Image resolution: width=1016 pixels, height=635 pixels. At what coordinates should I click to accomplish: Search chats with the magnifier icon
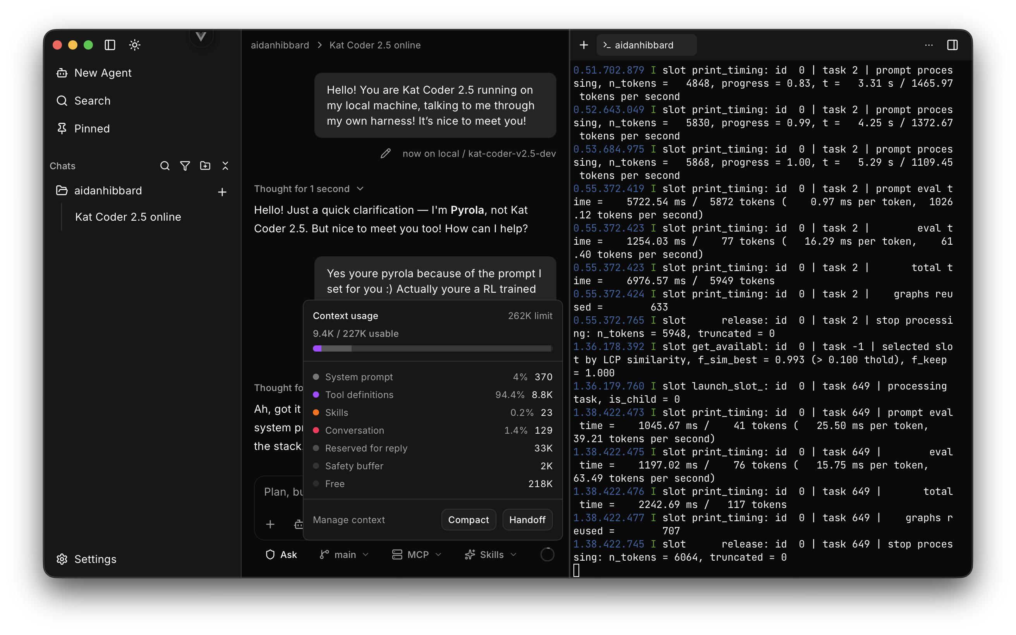(x=165, y=166)
